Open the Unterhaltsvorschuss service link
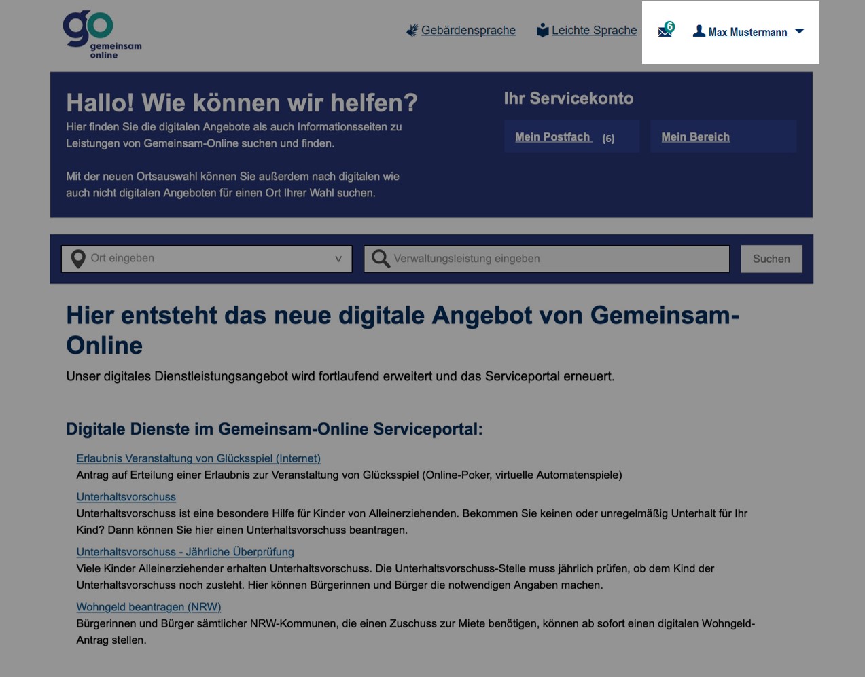The width and height of the screenshot is (865, 677). (x=126, y=497)
